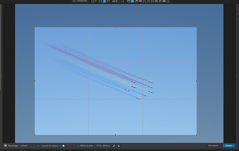This screenshot has width=239, height=151.
Task: Select the force parallels perspective tool
Action: (144, 1)
